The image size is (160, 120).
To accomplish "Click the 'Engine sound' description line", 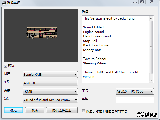I will [x=93, y=32].
